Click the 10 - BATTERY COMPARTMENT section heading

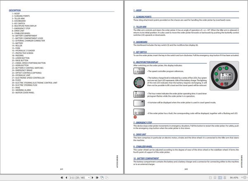pos(146,158)
